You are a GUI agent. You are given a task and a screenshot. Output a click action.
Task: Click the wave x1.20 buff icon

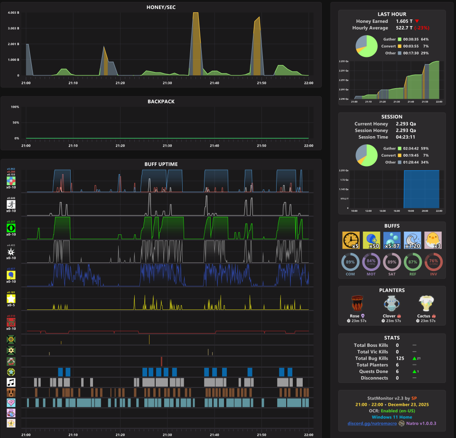412,240
